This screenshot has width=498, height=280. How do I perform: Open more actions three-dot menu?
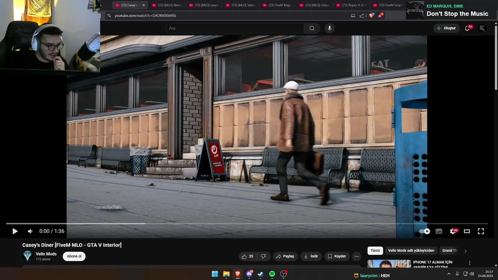pyautogui.click(x=356, y=256)
